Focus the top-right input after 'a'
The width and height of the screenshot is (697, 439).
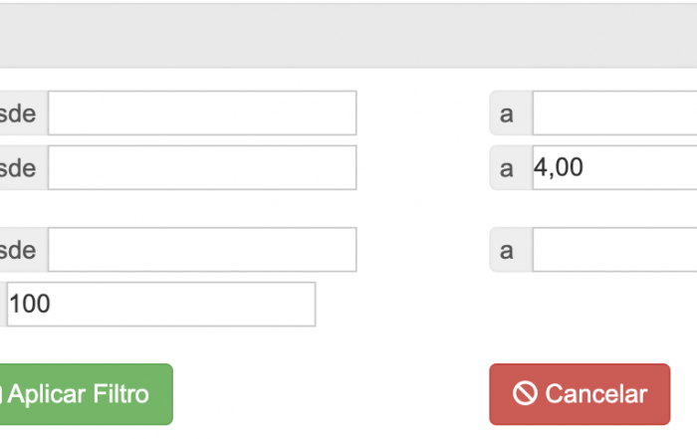click(614, 113)
